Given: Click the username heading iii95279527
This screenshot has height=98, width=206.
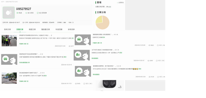Looking at the screenshot, I should (x=24, y=9).
